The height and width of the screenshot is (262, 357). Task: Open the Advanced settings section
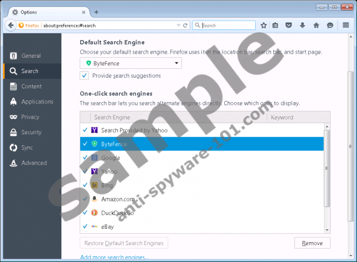pos(33,163)
